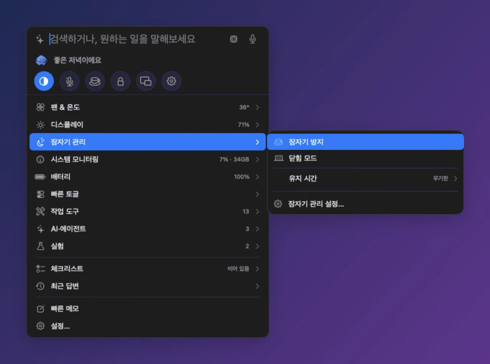Open 설정... at the menu bottom
Screen dimensions: 490x364
point(147,326)
